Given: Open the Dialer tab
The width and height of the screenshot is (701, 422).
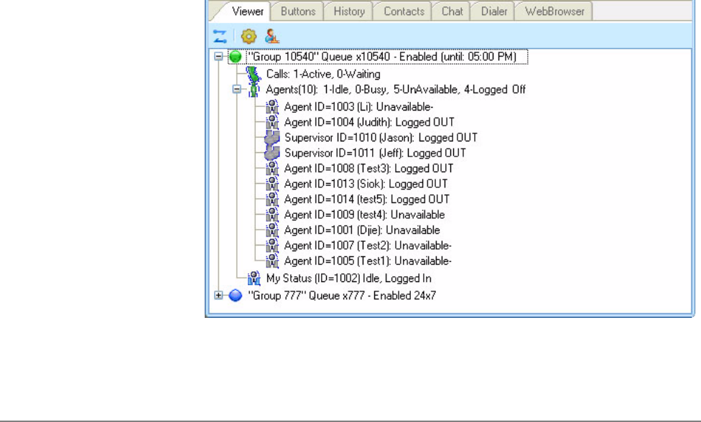Looking at the screenshot, I should pos(493,11).
